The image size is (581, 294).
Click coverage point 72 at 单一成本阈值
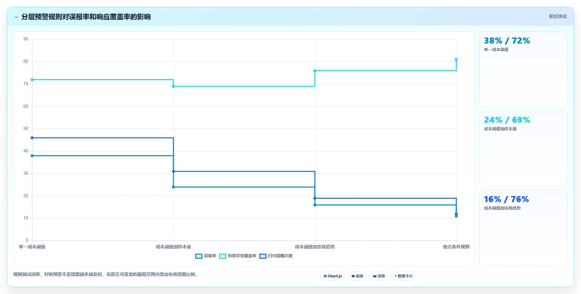(x=32, y=80)
